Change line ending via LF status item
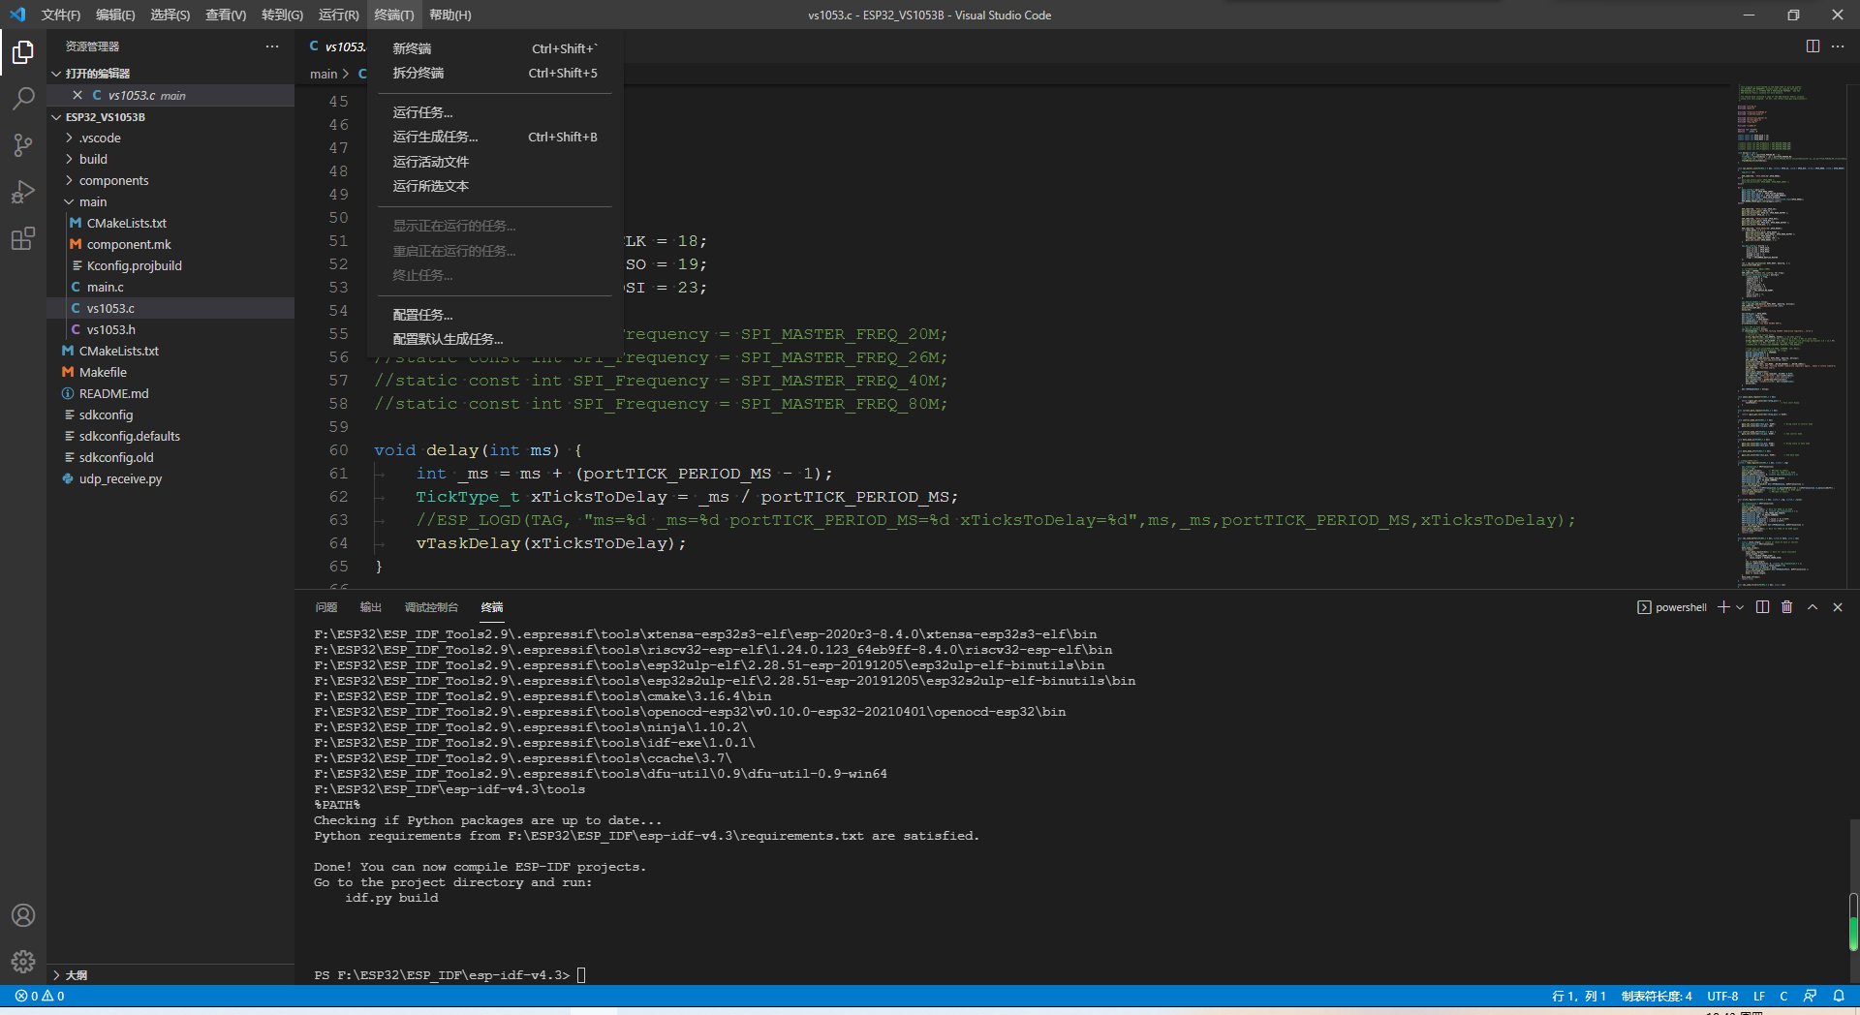 click(x=1759, y=996)
